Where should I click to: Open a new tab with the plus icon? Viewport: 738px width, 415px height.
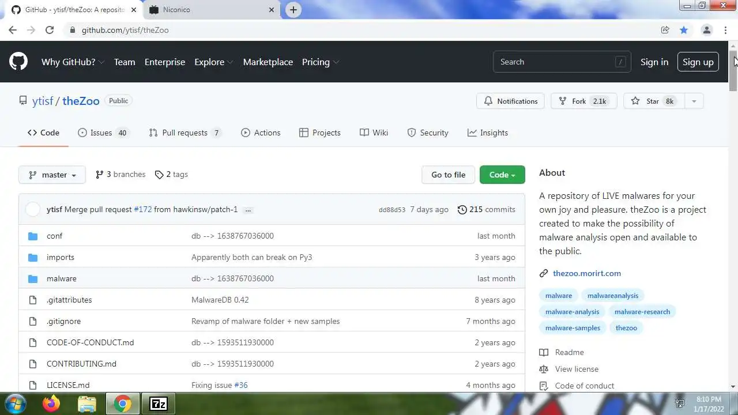[x=293, y=10]
